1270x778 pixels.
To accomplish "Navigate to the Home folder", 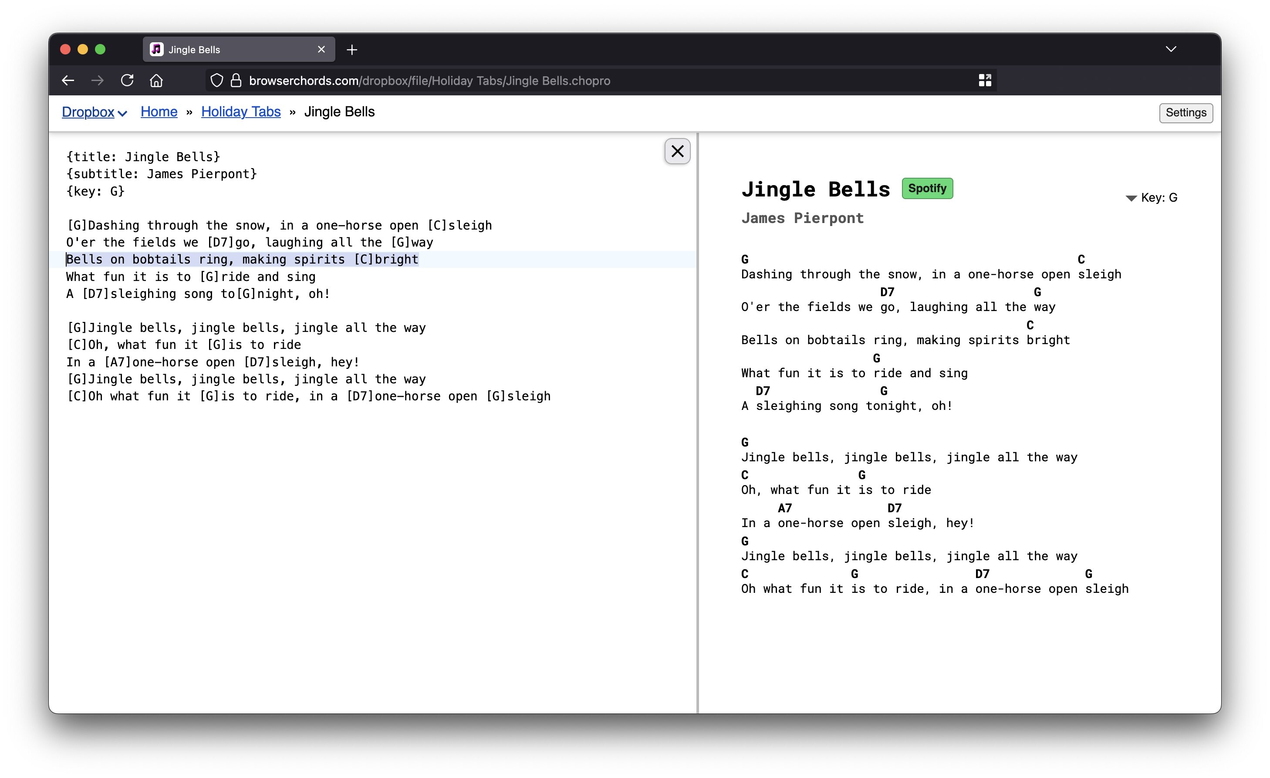I will point(159,112).
